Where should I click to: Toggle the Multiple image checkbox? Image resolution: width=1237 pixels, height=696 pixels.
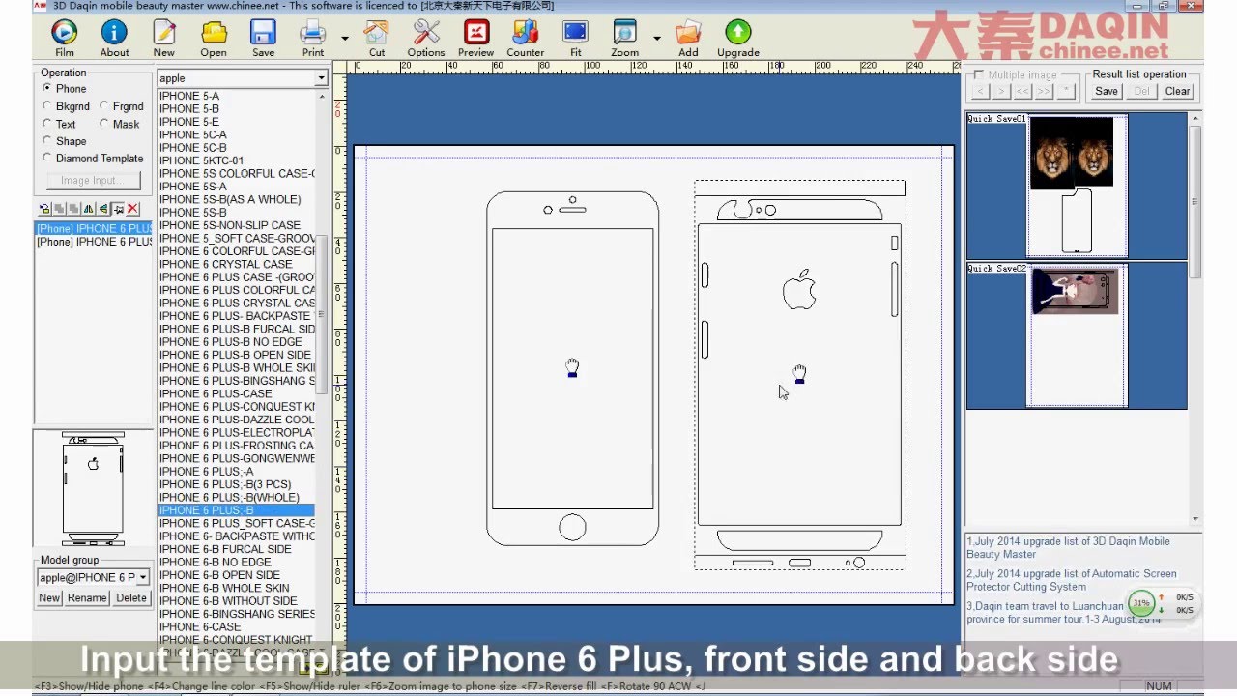(x=979, y=74)
